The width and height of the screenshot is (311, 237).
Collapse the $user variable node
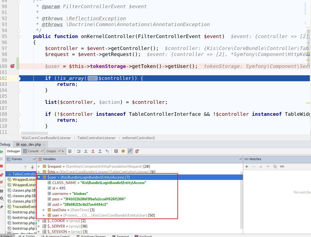(39, 177)
